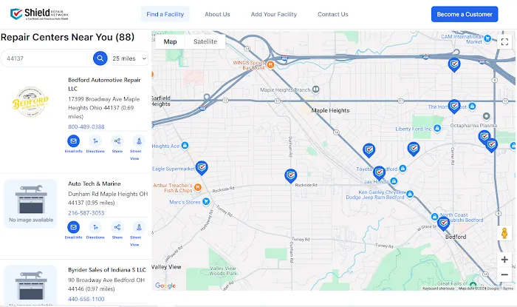Open Byrider Sales of Indiana S LLC listing
Viewport: 517px width, 307px height.
click(107, 270)
